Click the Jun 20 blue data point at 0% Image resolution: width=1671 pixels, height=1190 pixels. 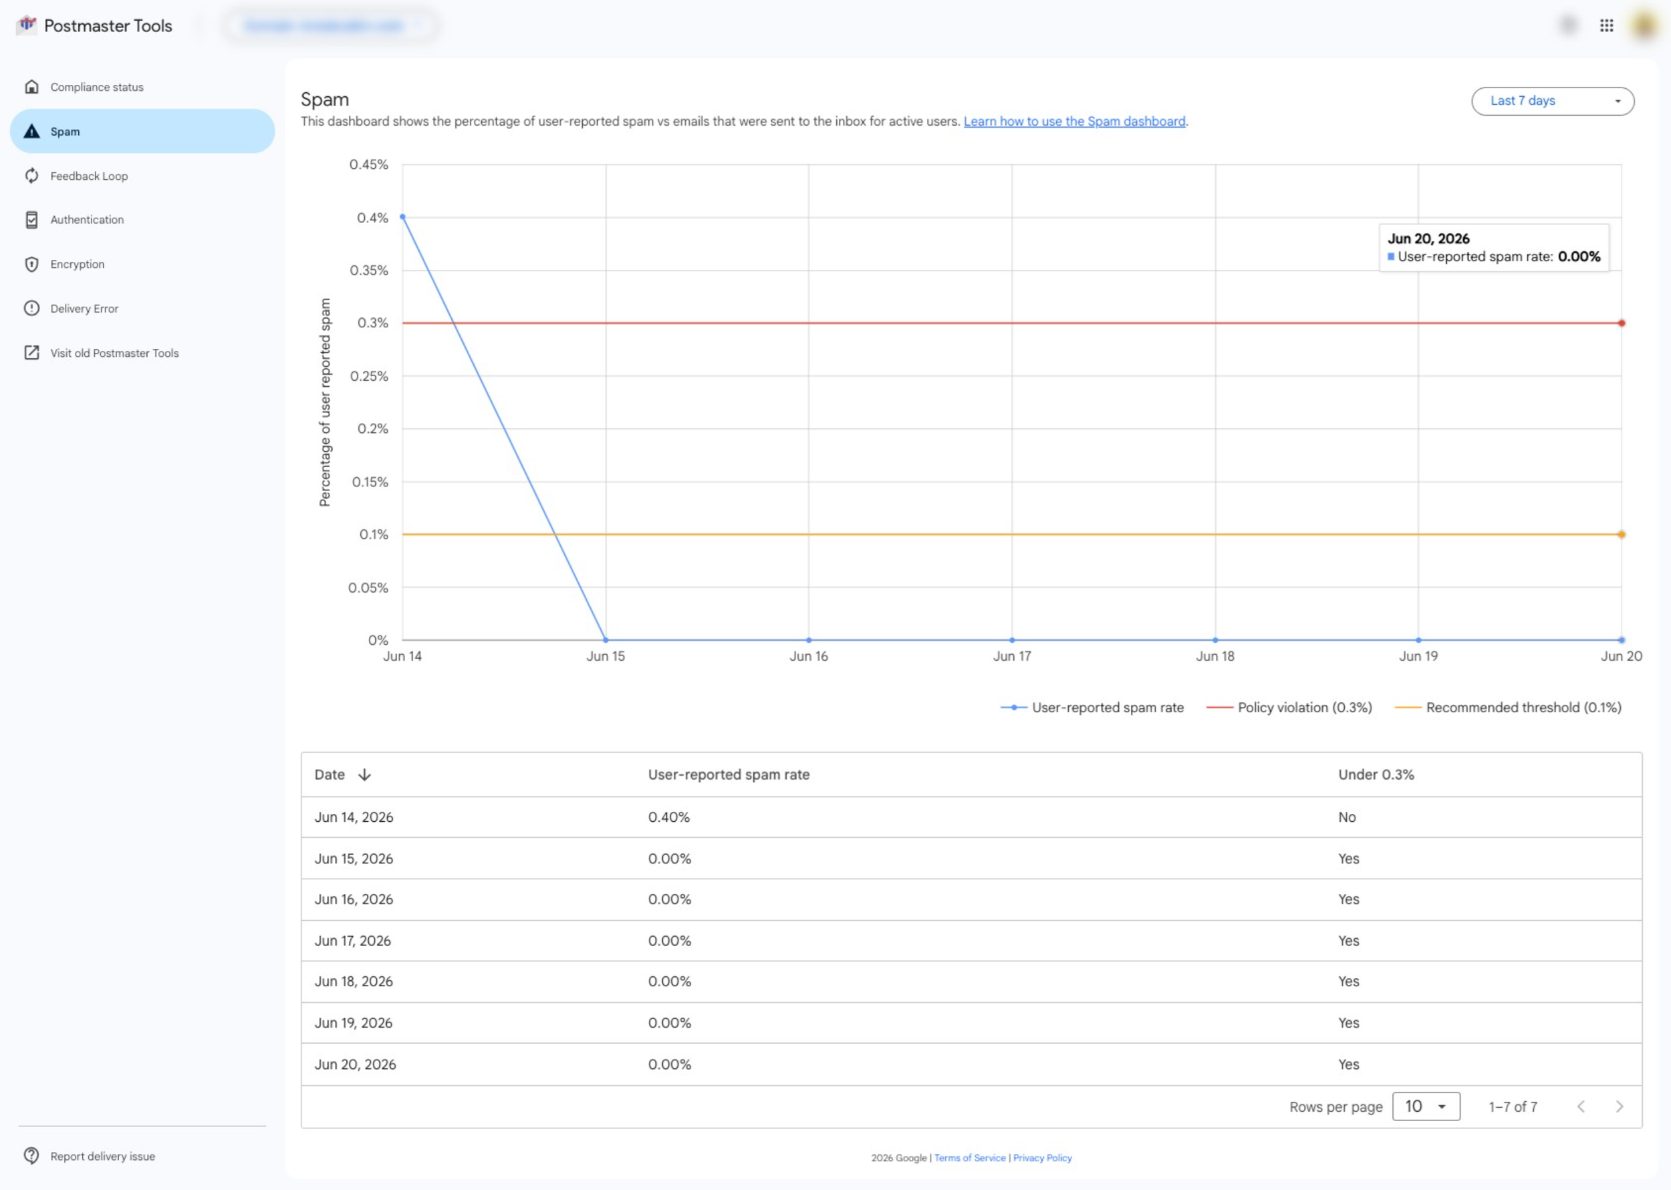(1621, 639)
